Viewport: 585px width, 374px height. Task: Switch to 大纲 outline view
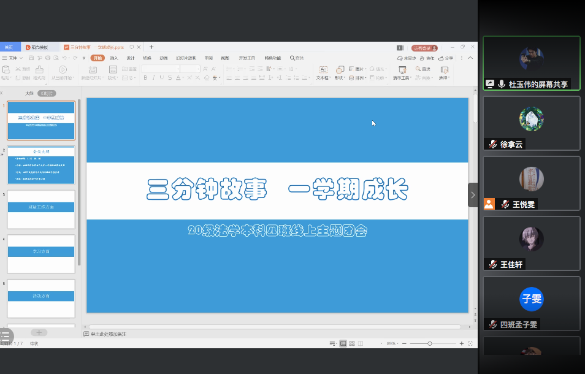click(x=29, y=93)
